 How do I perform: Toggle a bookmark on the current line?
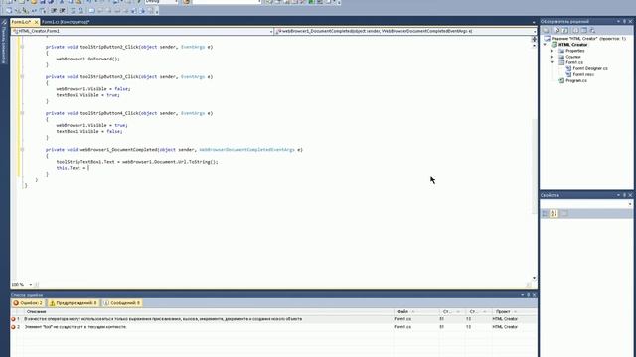91,11
